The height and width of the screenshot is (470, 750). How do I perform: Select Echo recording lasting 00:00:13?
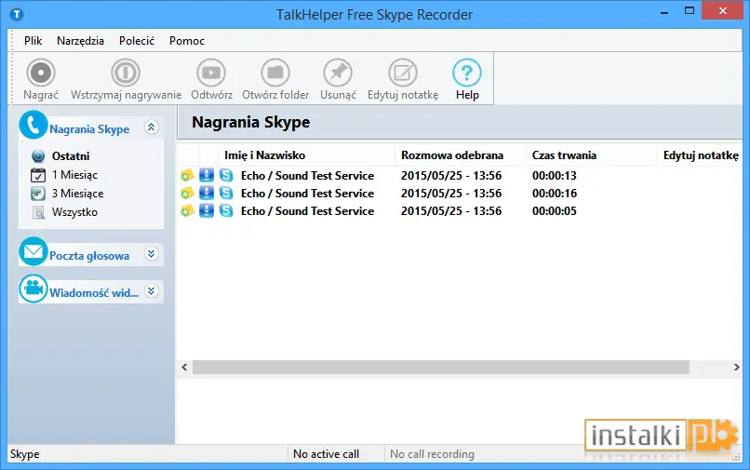308,176
